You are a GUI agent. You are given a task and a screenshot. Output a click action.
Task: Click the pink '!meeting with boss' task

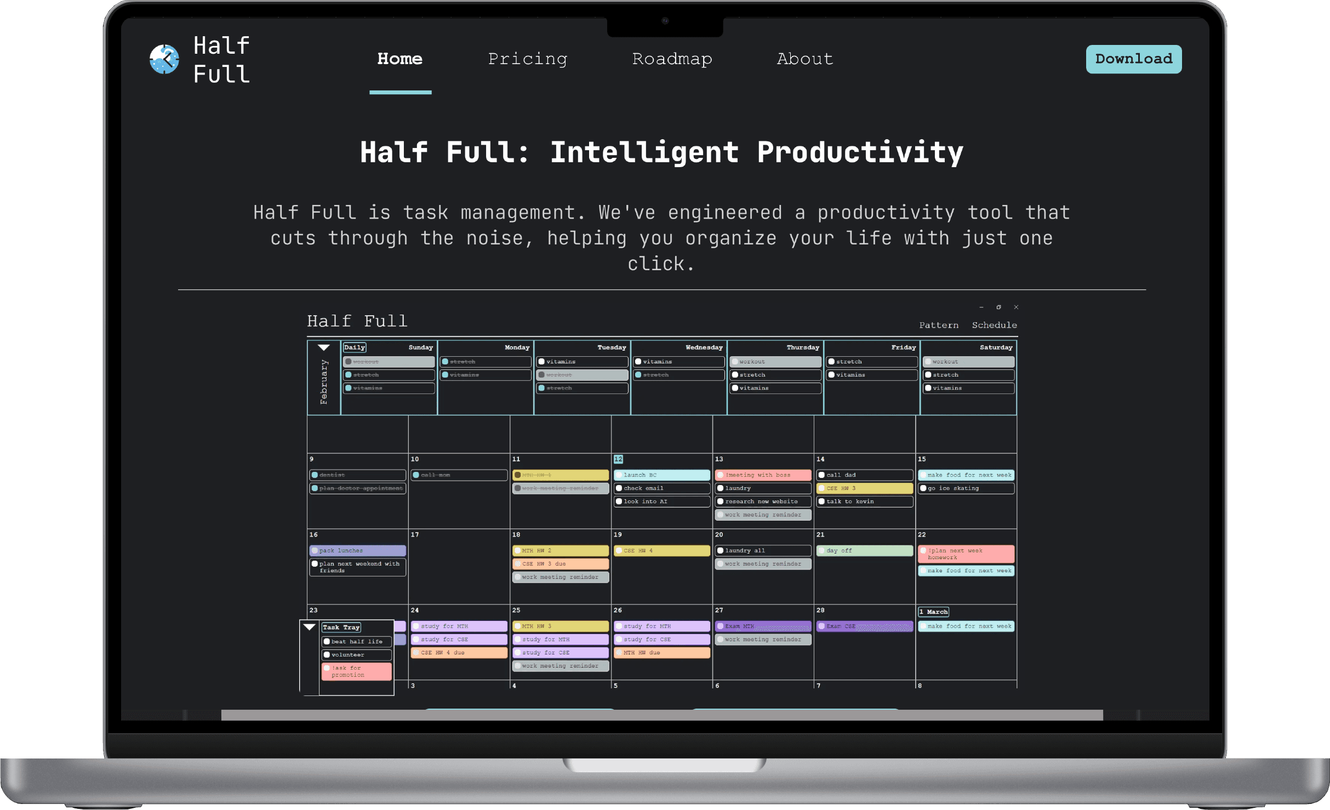pyautogui.click(x=763, y=475)
